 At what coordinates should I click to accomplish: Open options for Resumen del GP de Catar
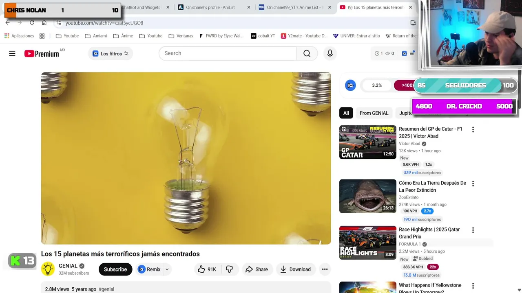click(473, 129)
